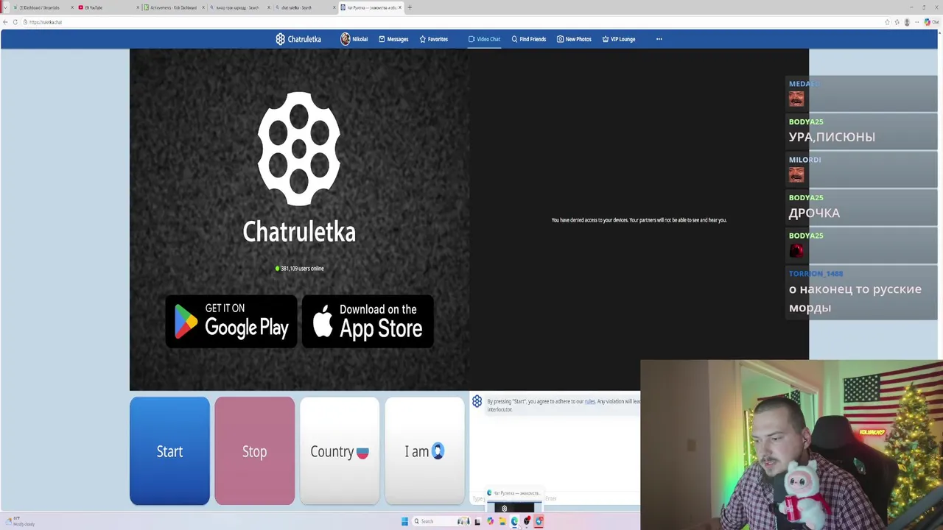943x530 pixels.
Task: Switch to the YouTube browser tab
Action: [x=107, y=7]
